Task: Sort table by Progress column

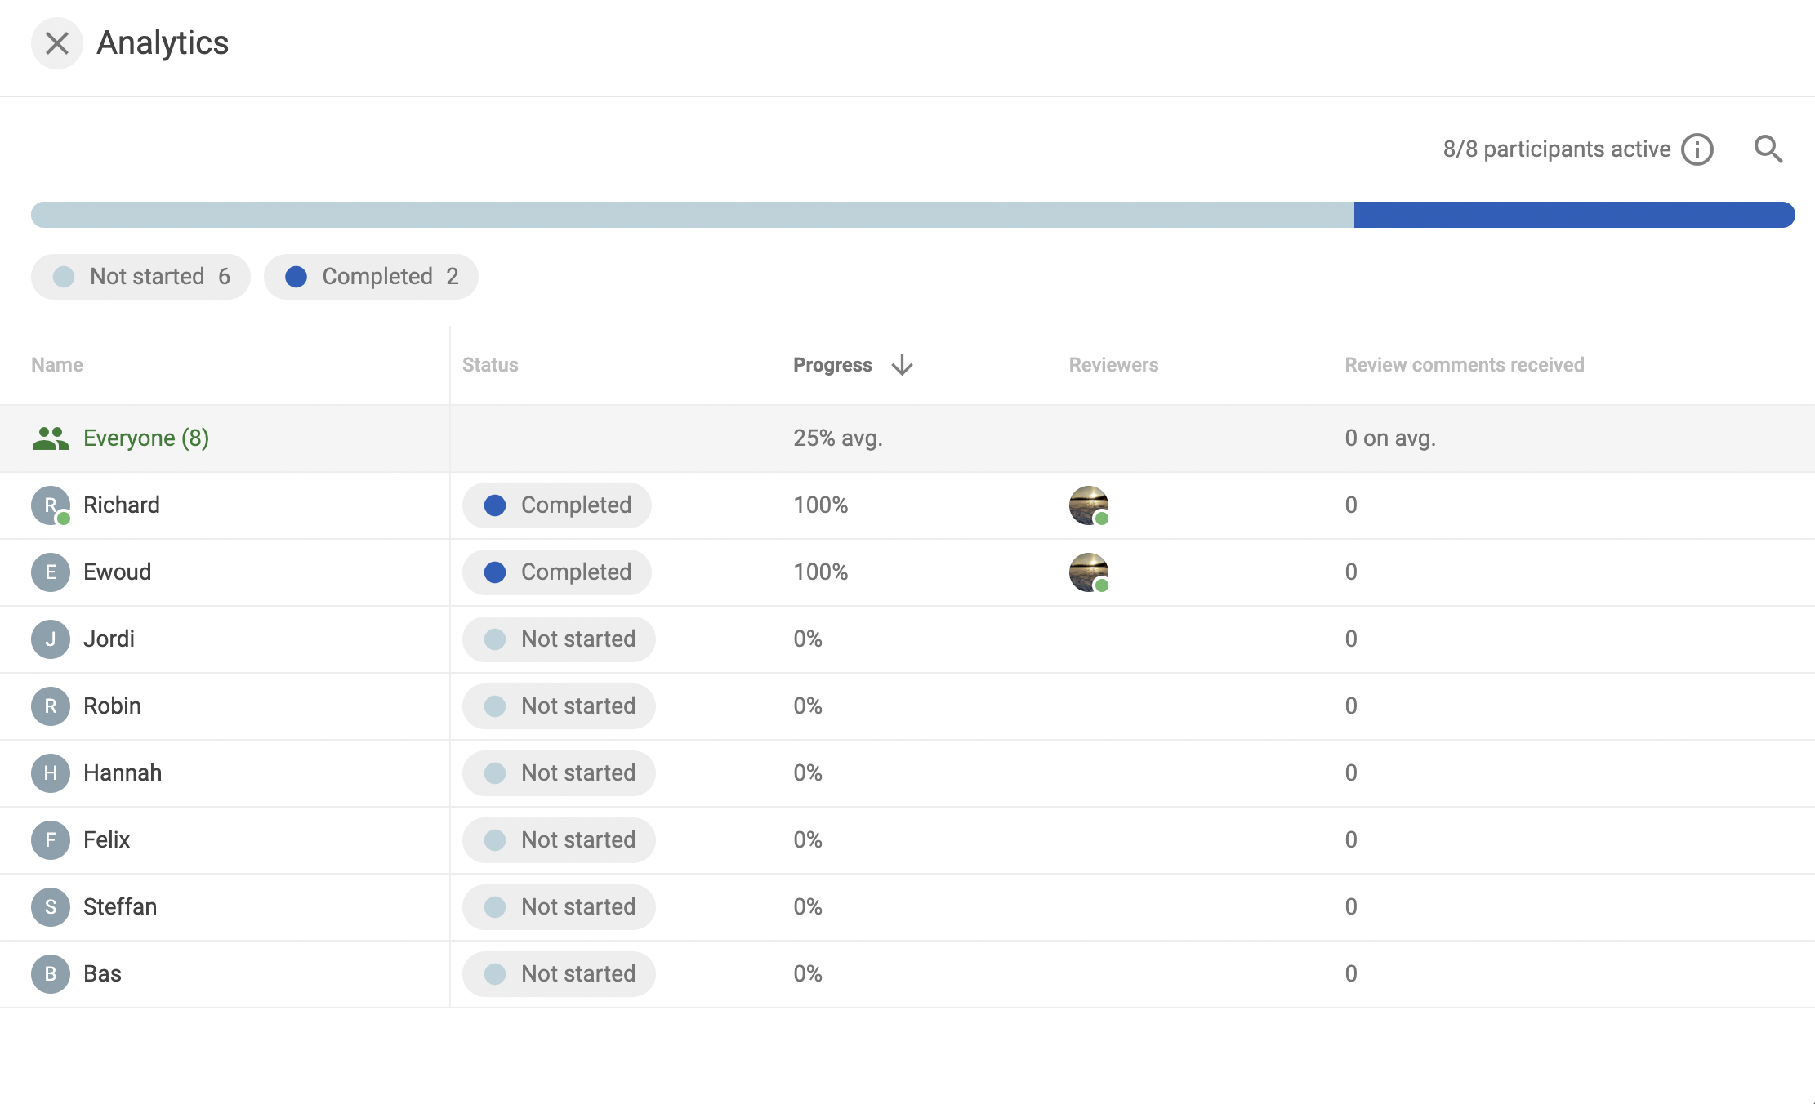Action: pyautogui.click(x=832, y=365)
